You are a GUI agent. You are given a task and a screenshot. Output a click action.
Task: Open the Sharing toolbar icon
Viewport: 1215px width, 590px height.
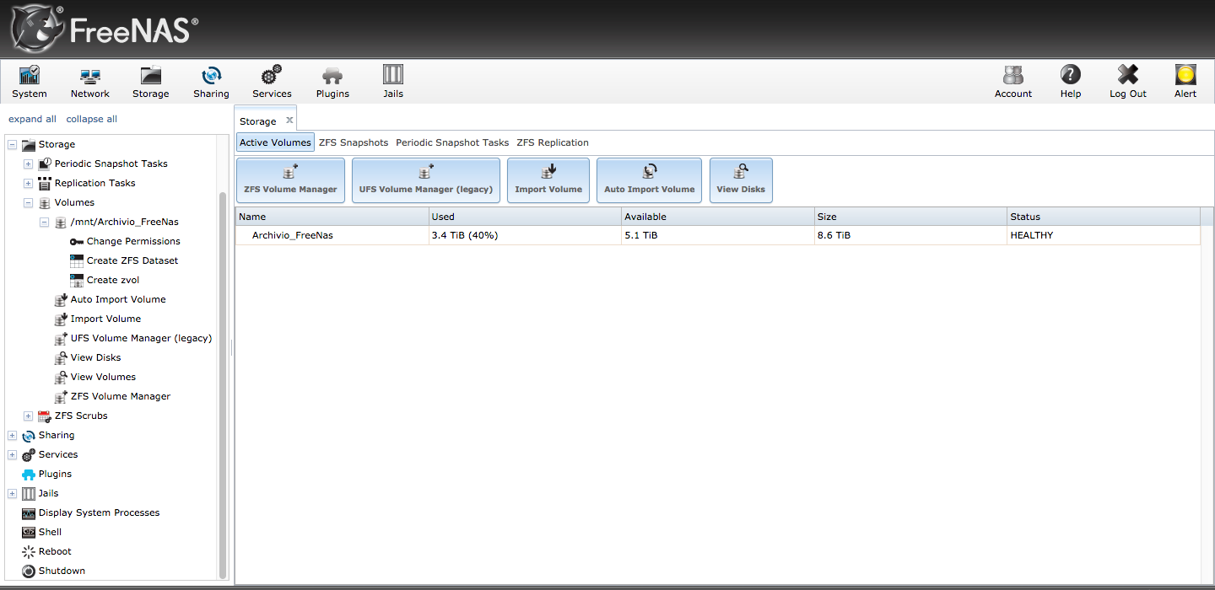coord(211,82)
